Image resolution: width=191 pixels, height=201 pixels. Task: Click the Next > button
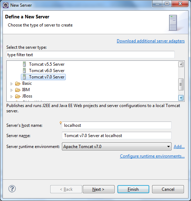(99, 189)
